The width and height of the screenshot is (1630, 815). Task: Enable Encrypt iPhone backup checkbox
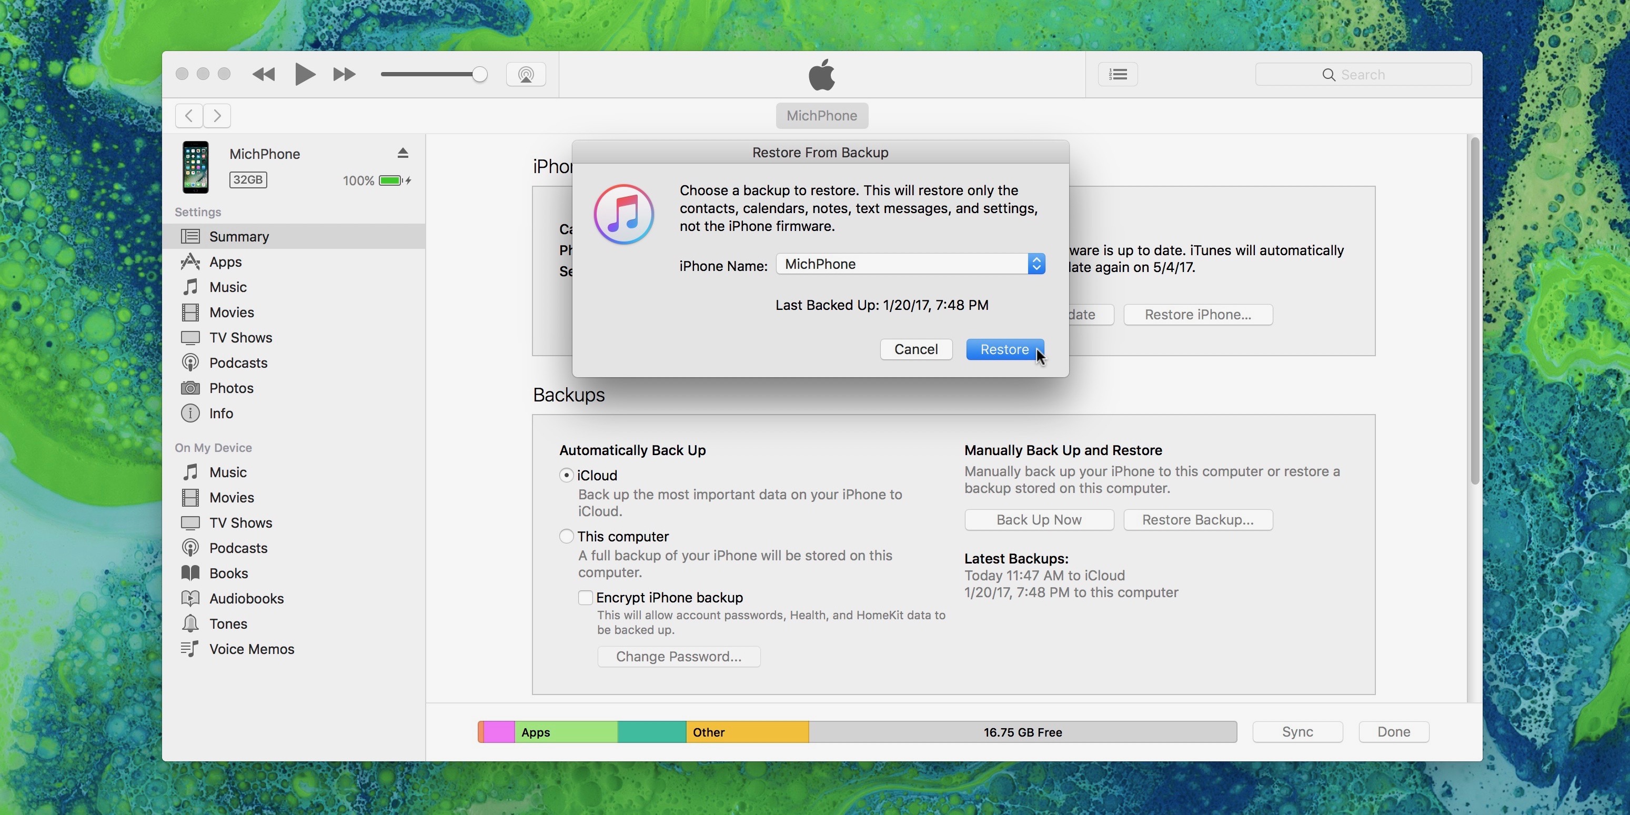click(585, 597)
